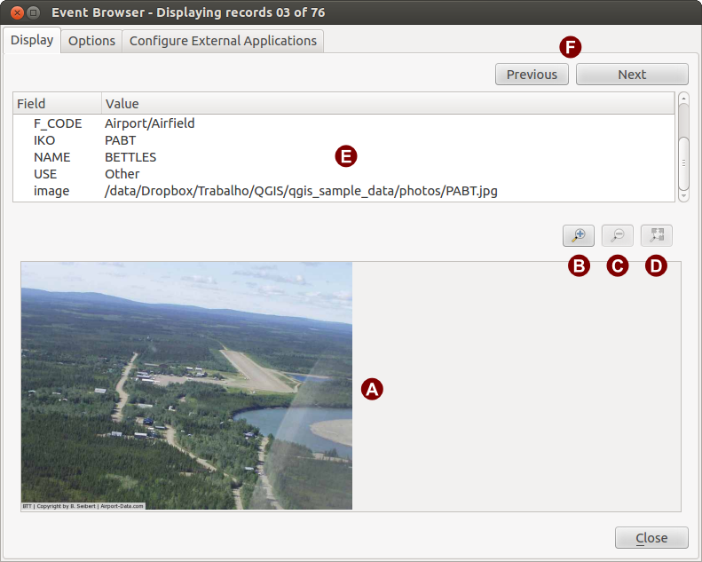Switch to the Display tab
This screenshot has width=702, height=562.
point(32,41)
